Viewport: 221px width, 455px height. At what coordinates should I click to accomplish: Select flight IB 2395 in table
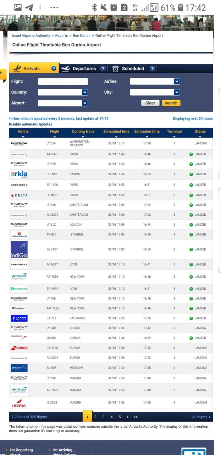click(52, 403)
